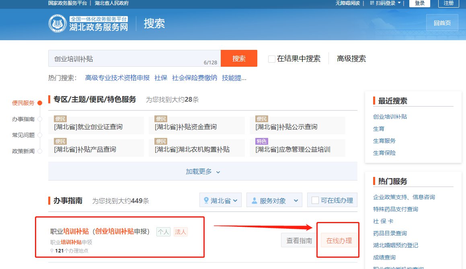This screenshot has width=466, height=269.
Task: Go to 政策新闻 in side navigation
Action: coord(23,151)
